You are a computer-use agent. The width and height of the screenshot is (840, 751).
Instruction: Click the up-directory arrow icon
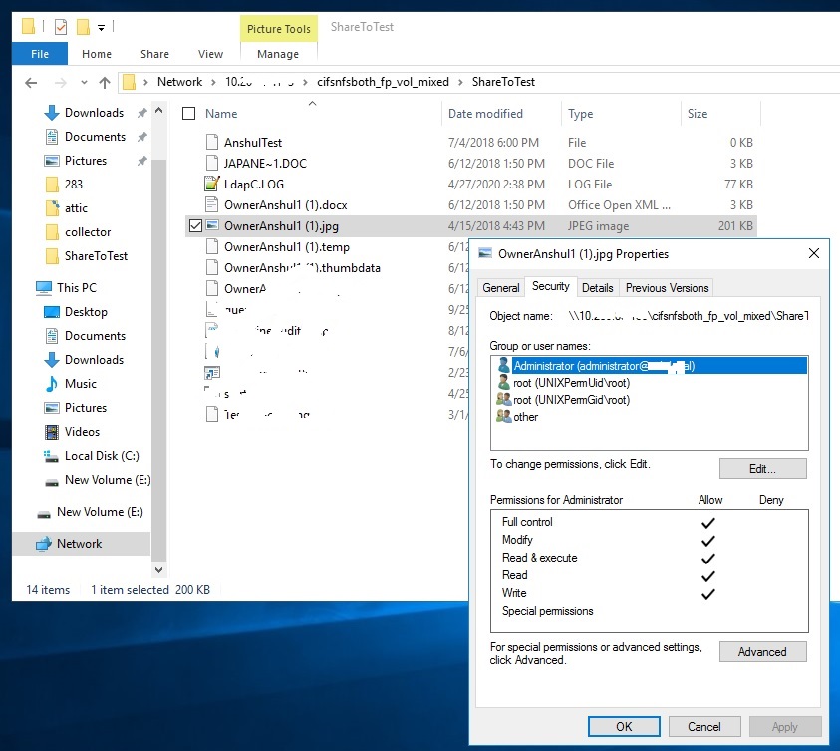pos(105,83)
